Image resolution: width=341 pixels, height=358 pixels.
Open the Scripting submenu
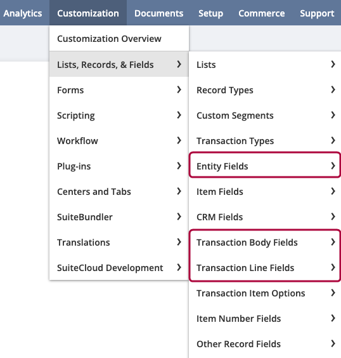tap(119, 116)
